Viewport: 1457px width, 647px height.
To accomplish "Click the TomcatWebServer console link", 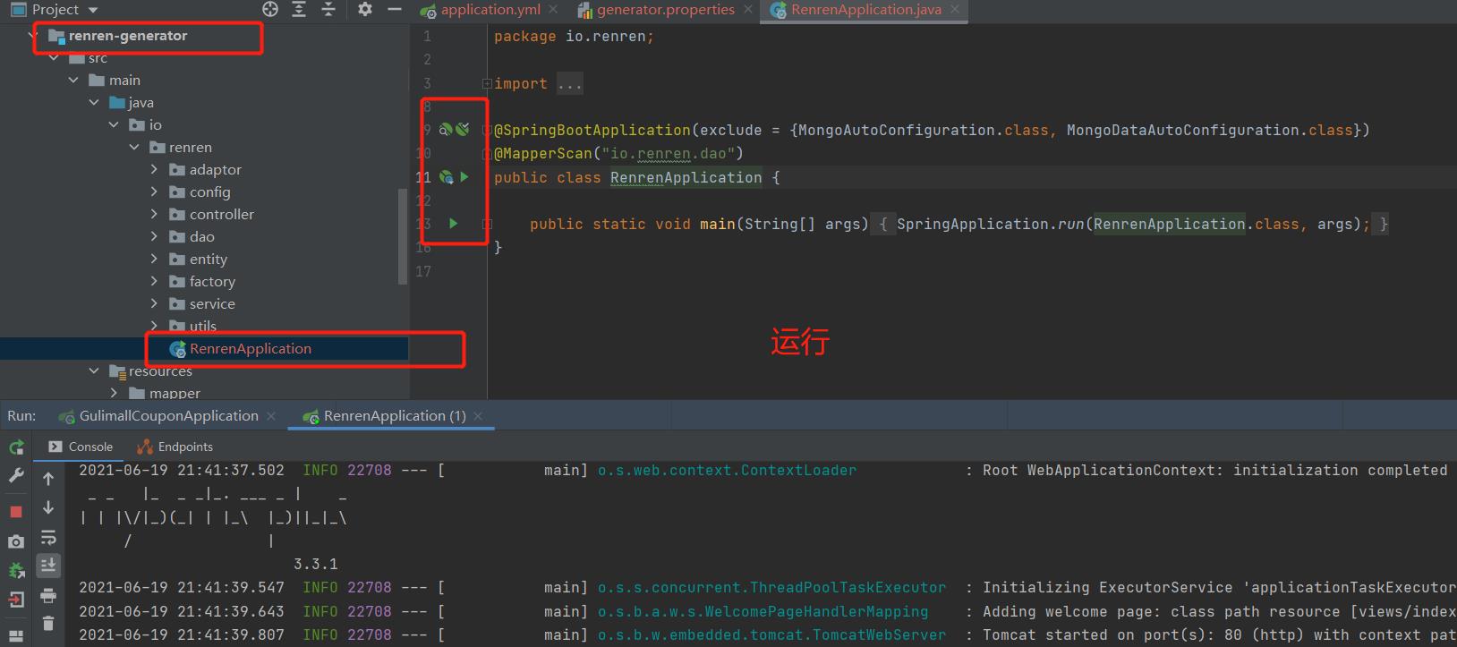I will tap(771, 634).
